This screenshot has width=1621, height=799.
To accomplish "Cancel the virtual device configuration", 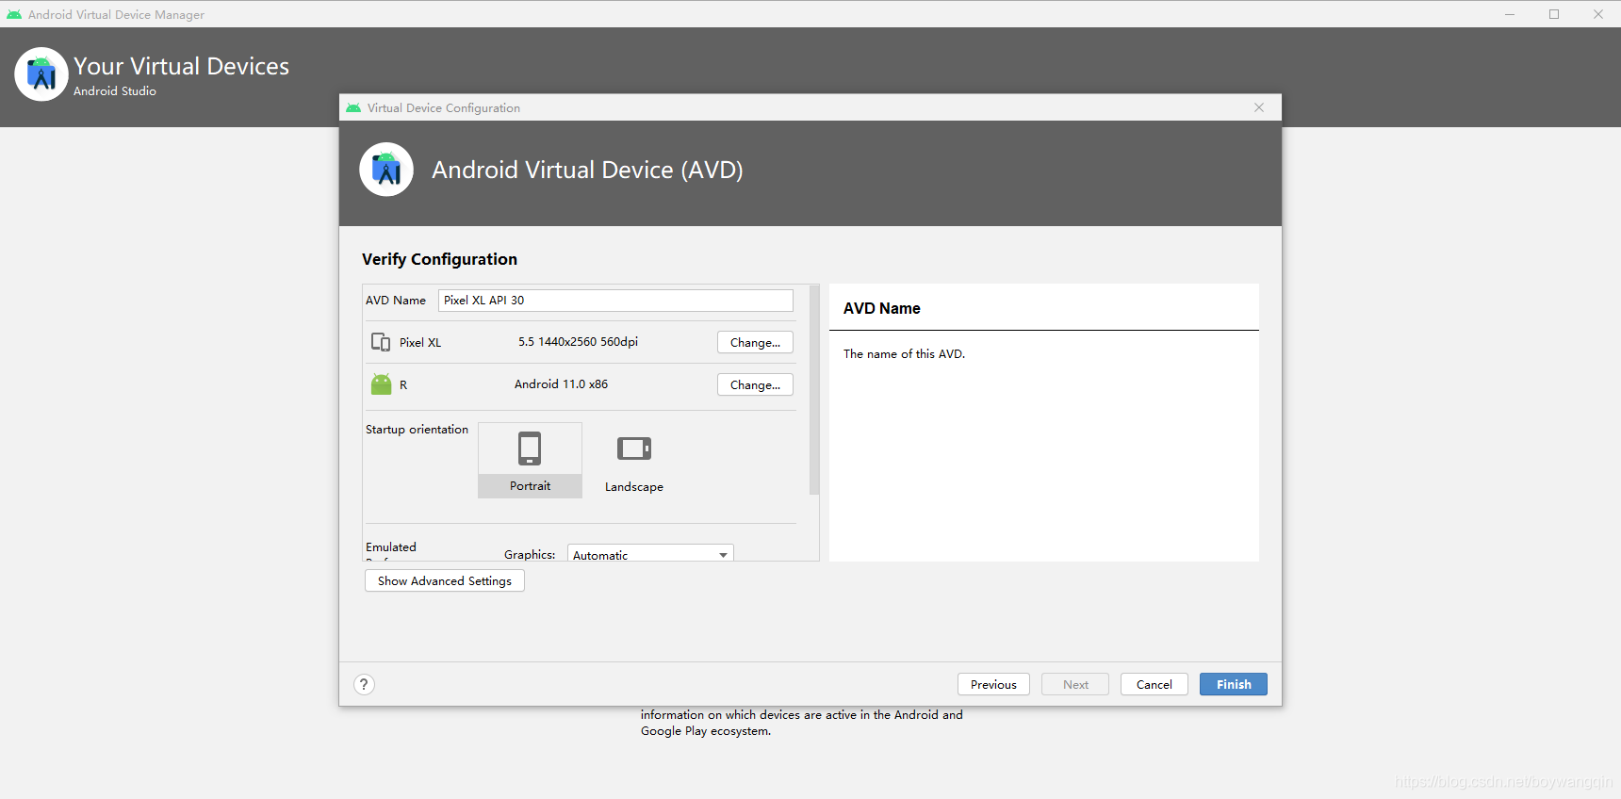I will point(1154,684).
